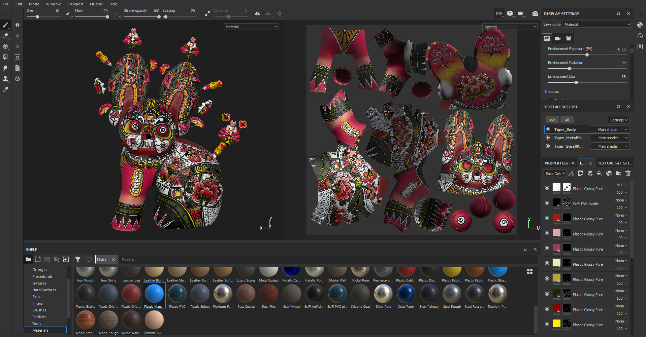This screenshot has width=646, height=337.
Task: Select the Eraser tool
Action: point(5,36)
